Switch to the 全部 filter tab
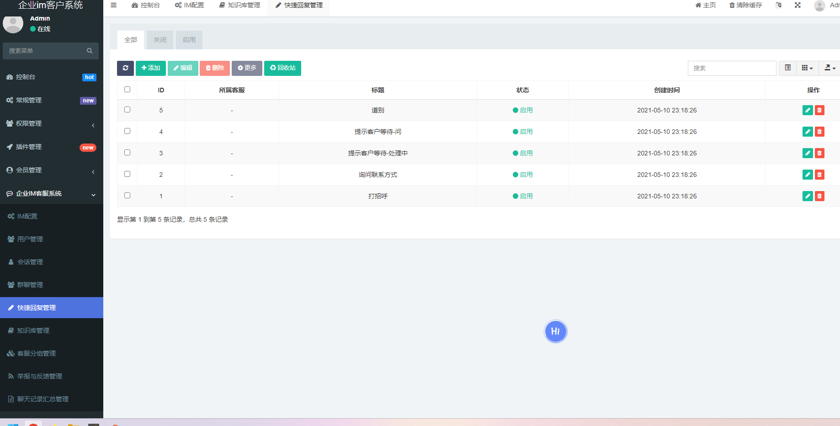Viewport: 840px width, 426px height. tap(131, 40)
